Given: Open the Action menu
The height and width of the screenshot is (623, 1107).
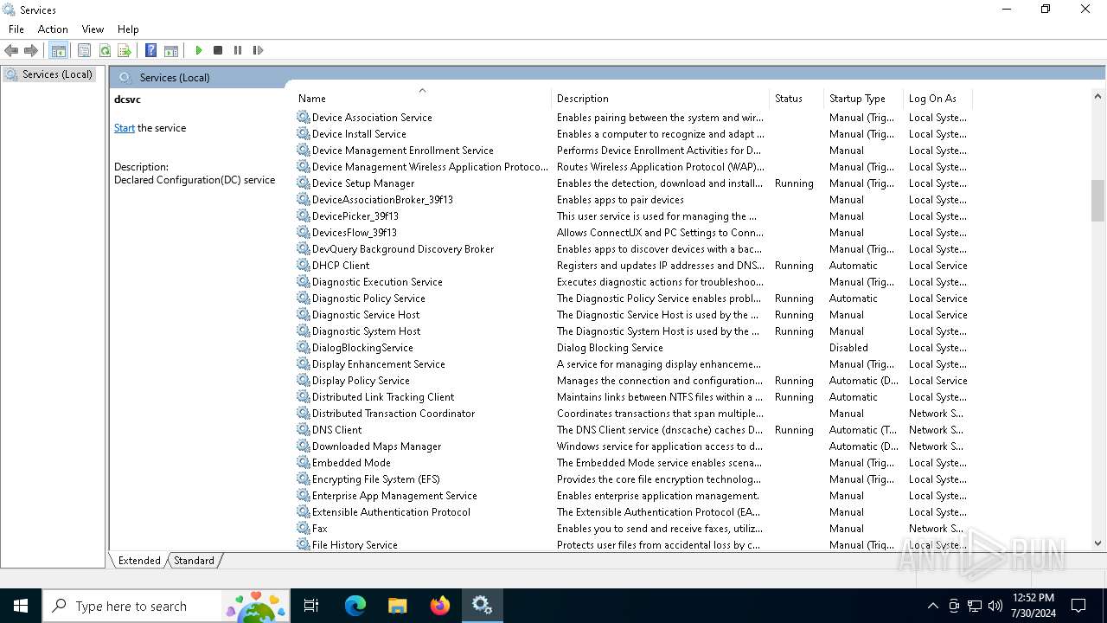Looking at the screenshot, I should point(53,29).
